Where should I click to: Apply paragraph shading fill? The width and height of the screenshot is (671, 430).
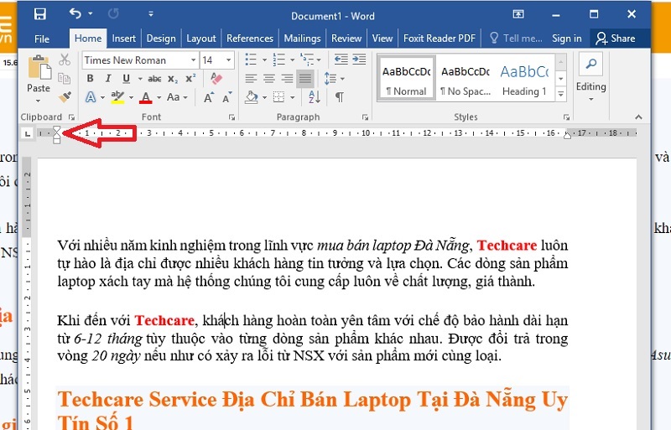pos(251,97)
